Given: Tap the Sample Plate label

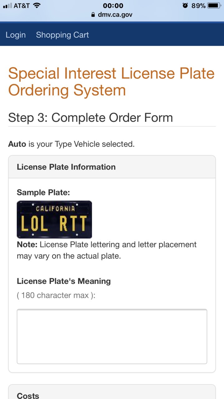Looking at the screenshot, I should pos(43,192).
